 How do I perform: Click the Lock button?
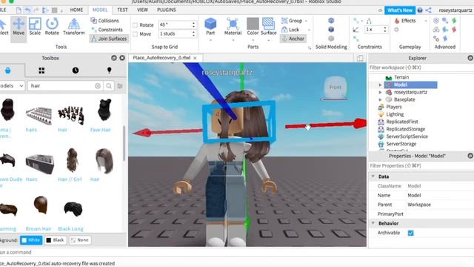(x=290, y=30)
